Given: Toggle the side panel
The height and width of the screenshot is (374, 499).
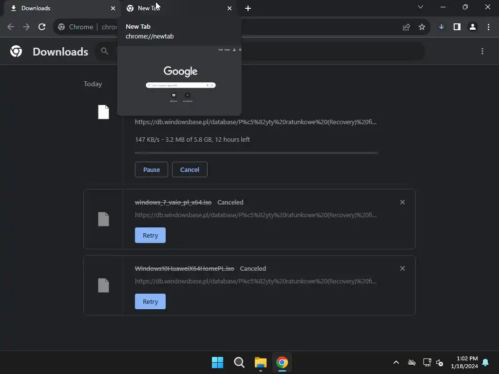Looking at the screenshot, I should [x=457, y=27].
